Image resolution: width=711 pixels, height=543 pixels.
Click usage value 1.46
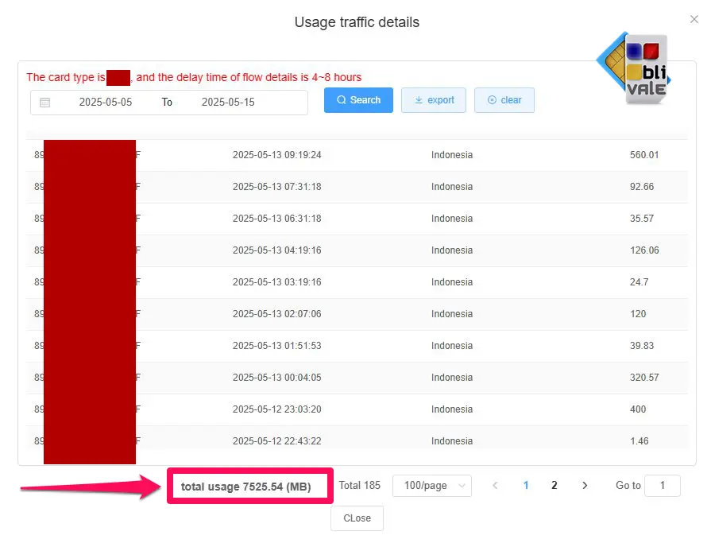coord(639,441)
